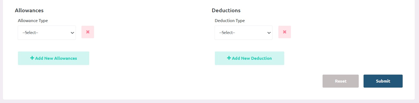419x103 pixels.
Task: Expand the Allowance Type chevron arrow
Action: coord(72,33)
